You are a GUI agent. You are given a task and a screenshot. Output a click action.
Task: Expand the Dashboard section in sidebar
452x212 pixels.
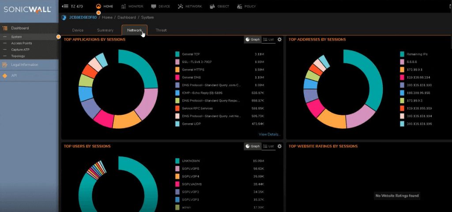pyautogui.click(x=29, y=28)
